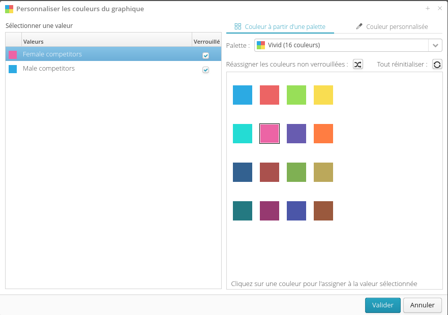Click the Vivid (16 couleurs) palette combo box

coord(342,45)
